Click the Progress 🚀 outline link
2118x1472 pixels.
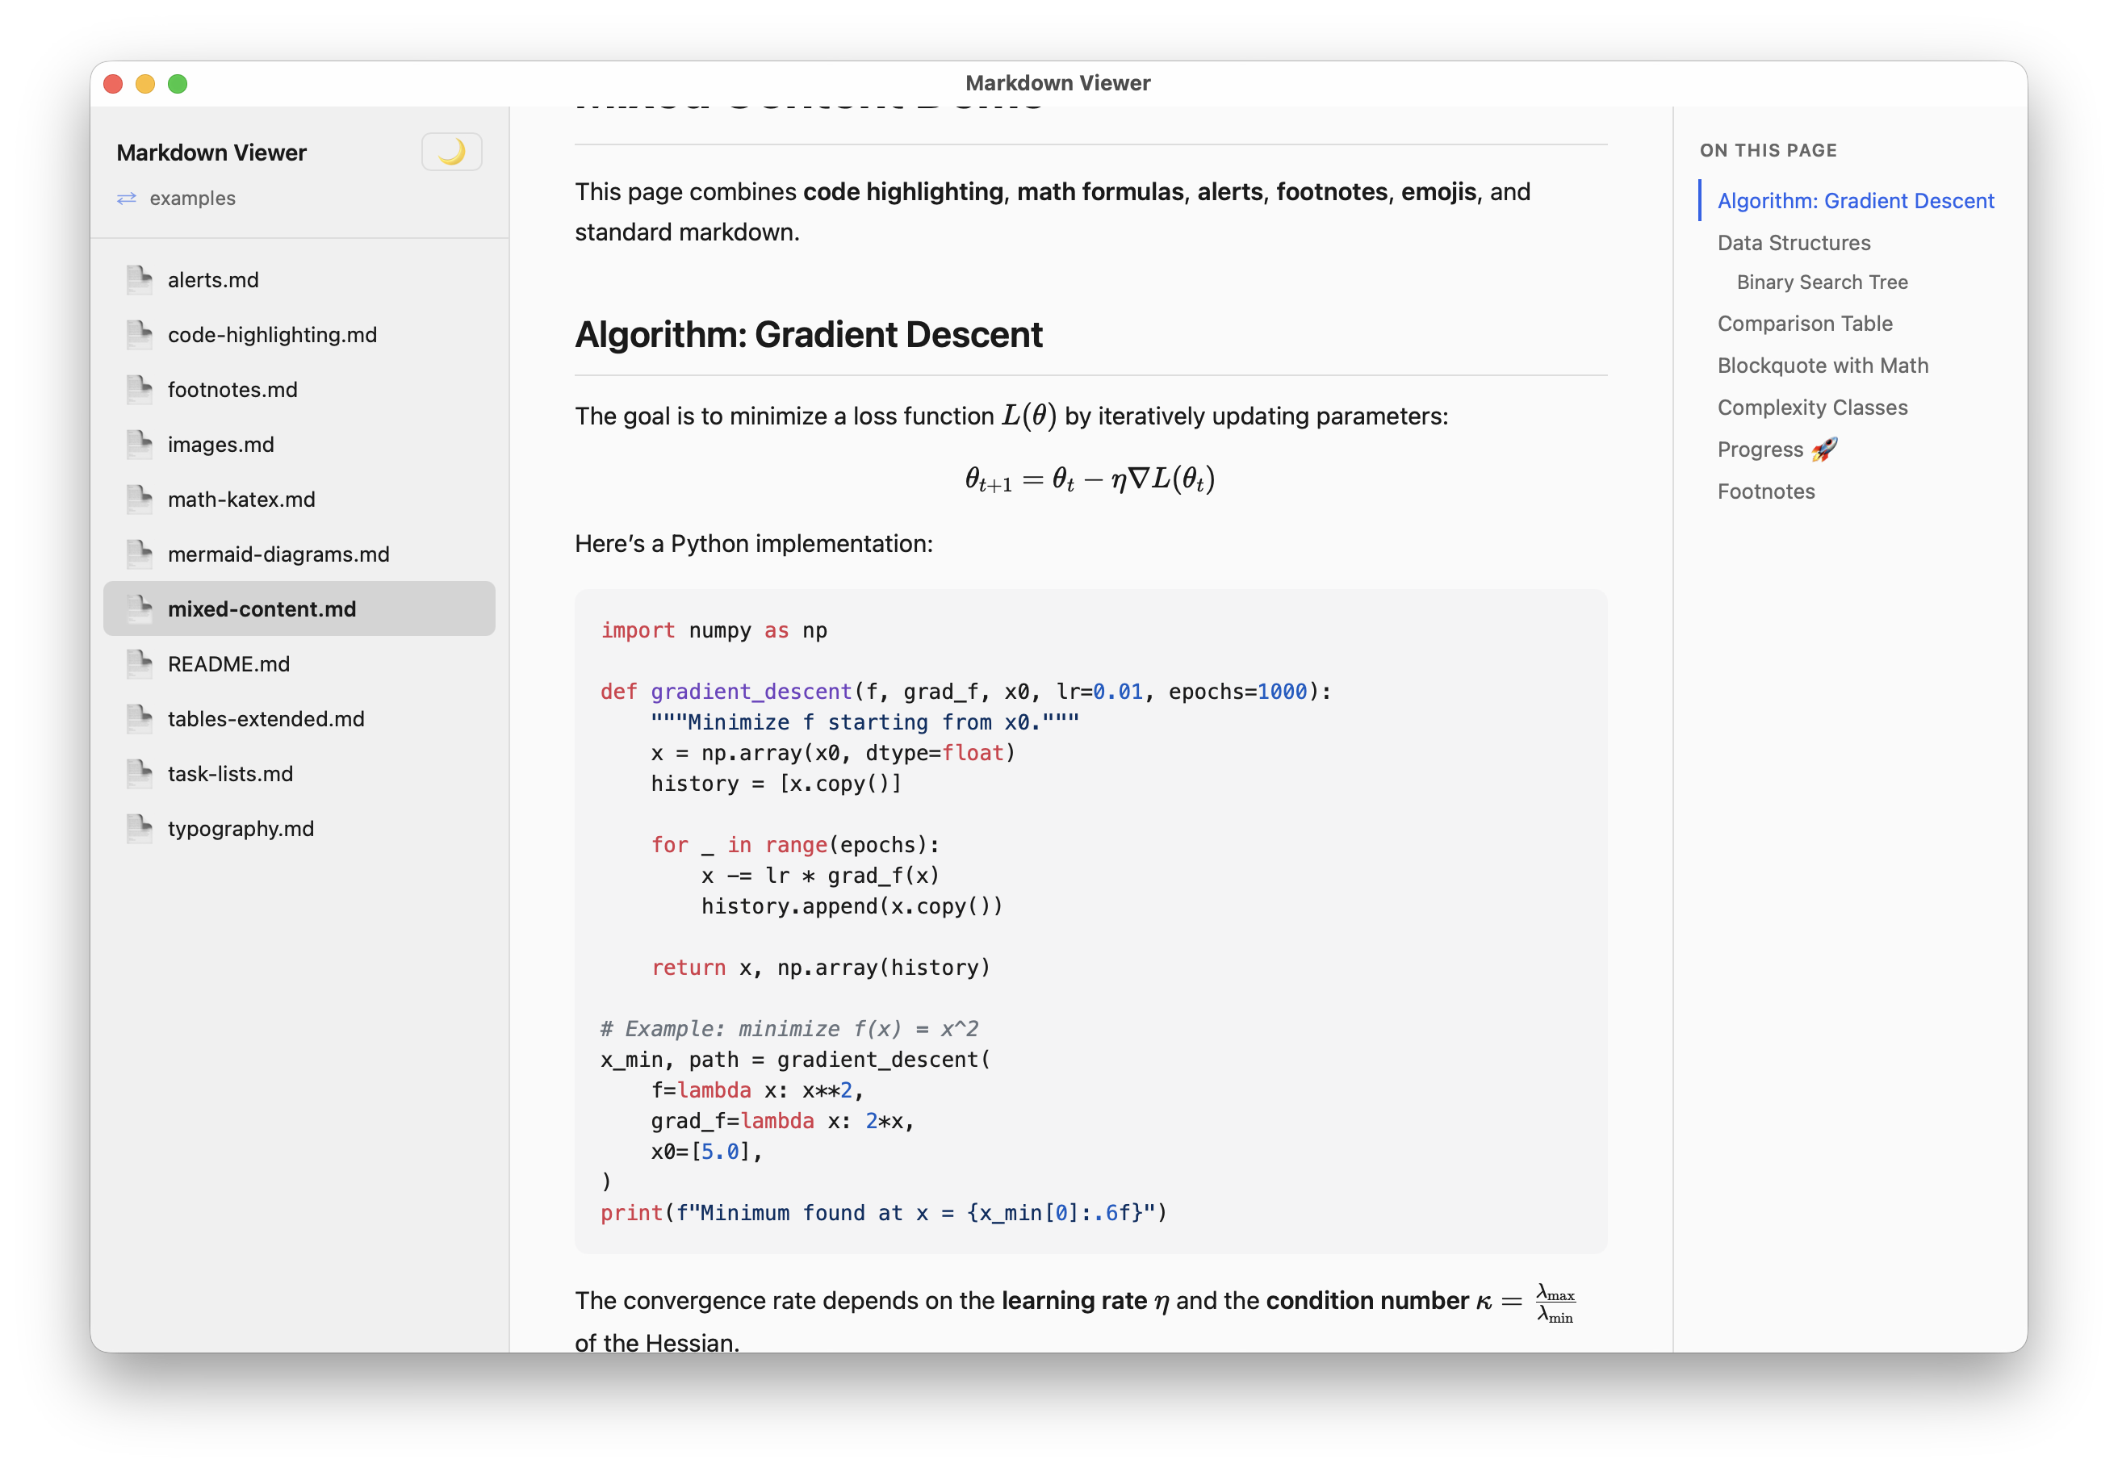pyautogui.click(x=1776, y=450)
